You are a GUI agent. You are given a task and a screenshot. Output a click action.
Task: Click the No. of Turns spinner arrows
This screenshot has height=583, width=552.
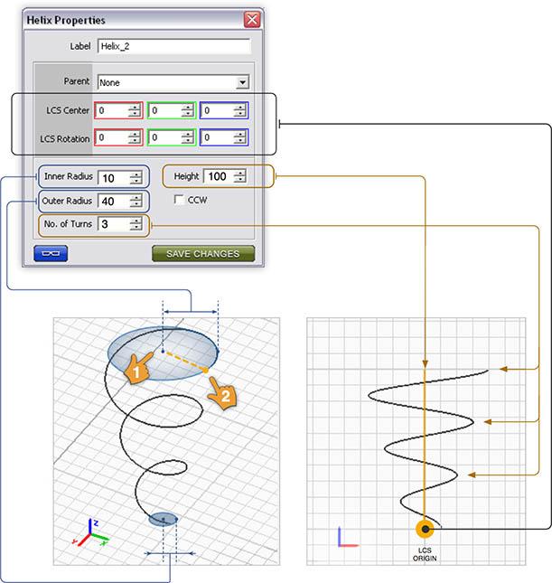[136, 224]
